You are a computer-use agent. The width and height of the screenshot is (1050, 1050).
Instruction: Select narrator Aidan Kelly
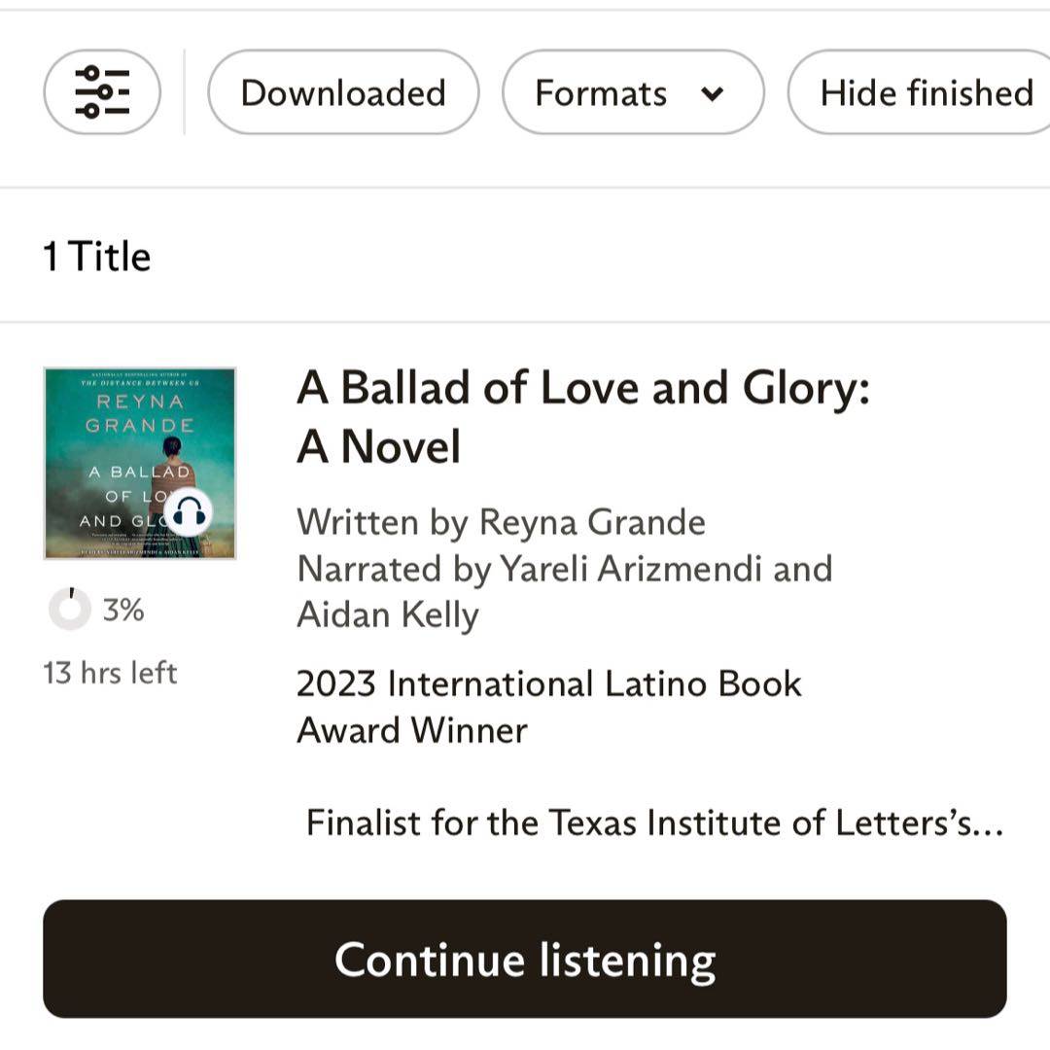[x=387, y=614]
